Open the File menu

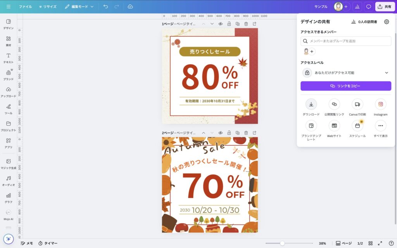pos(25,7)
